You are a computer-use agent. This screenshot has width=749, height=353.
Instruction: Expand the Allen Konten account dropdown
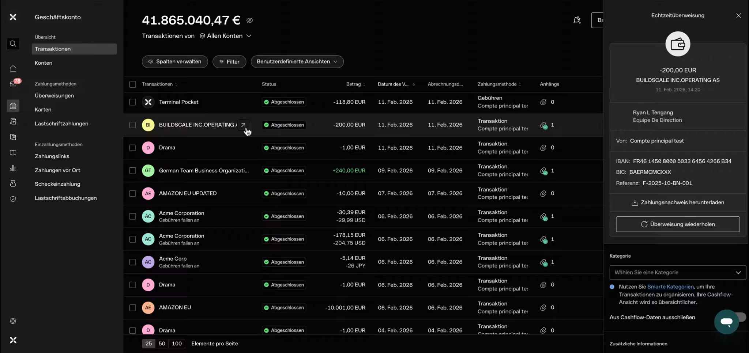pyautogui.click(x=226, y=36)
